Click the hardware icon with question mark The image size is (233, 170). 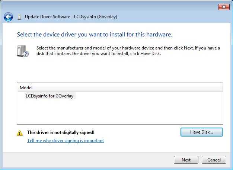[x=22, y=51]
